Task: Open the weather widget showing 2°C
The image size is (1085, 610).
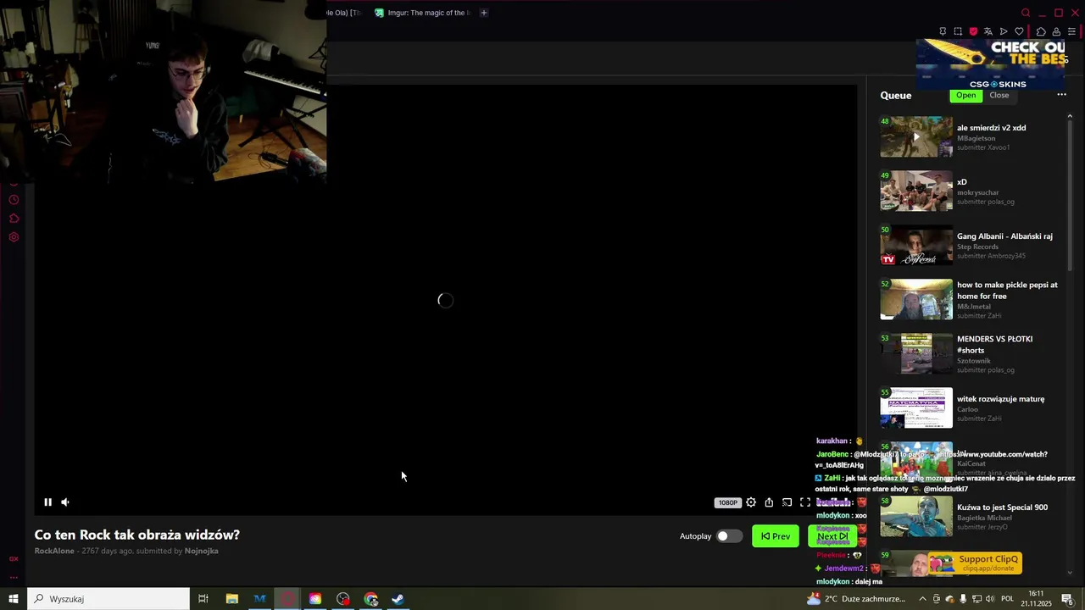Action: click(x=857, y=599)
